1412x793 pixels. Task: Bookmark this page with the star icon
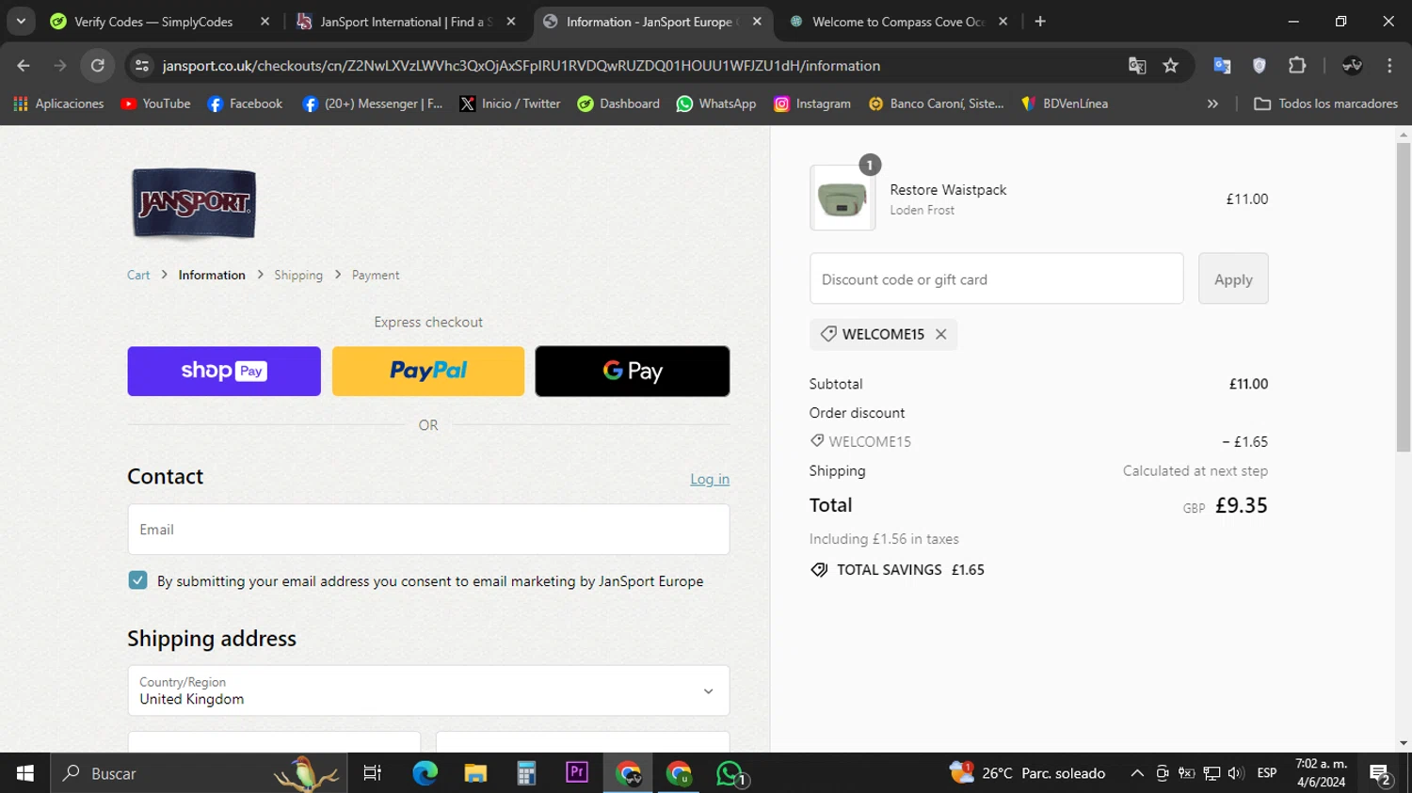tap(1171, 66)
